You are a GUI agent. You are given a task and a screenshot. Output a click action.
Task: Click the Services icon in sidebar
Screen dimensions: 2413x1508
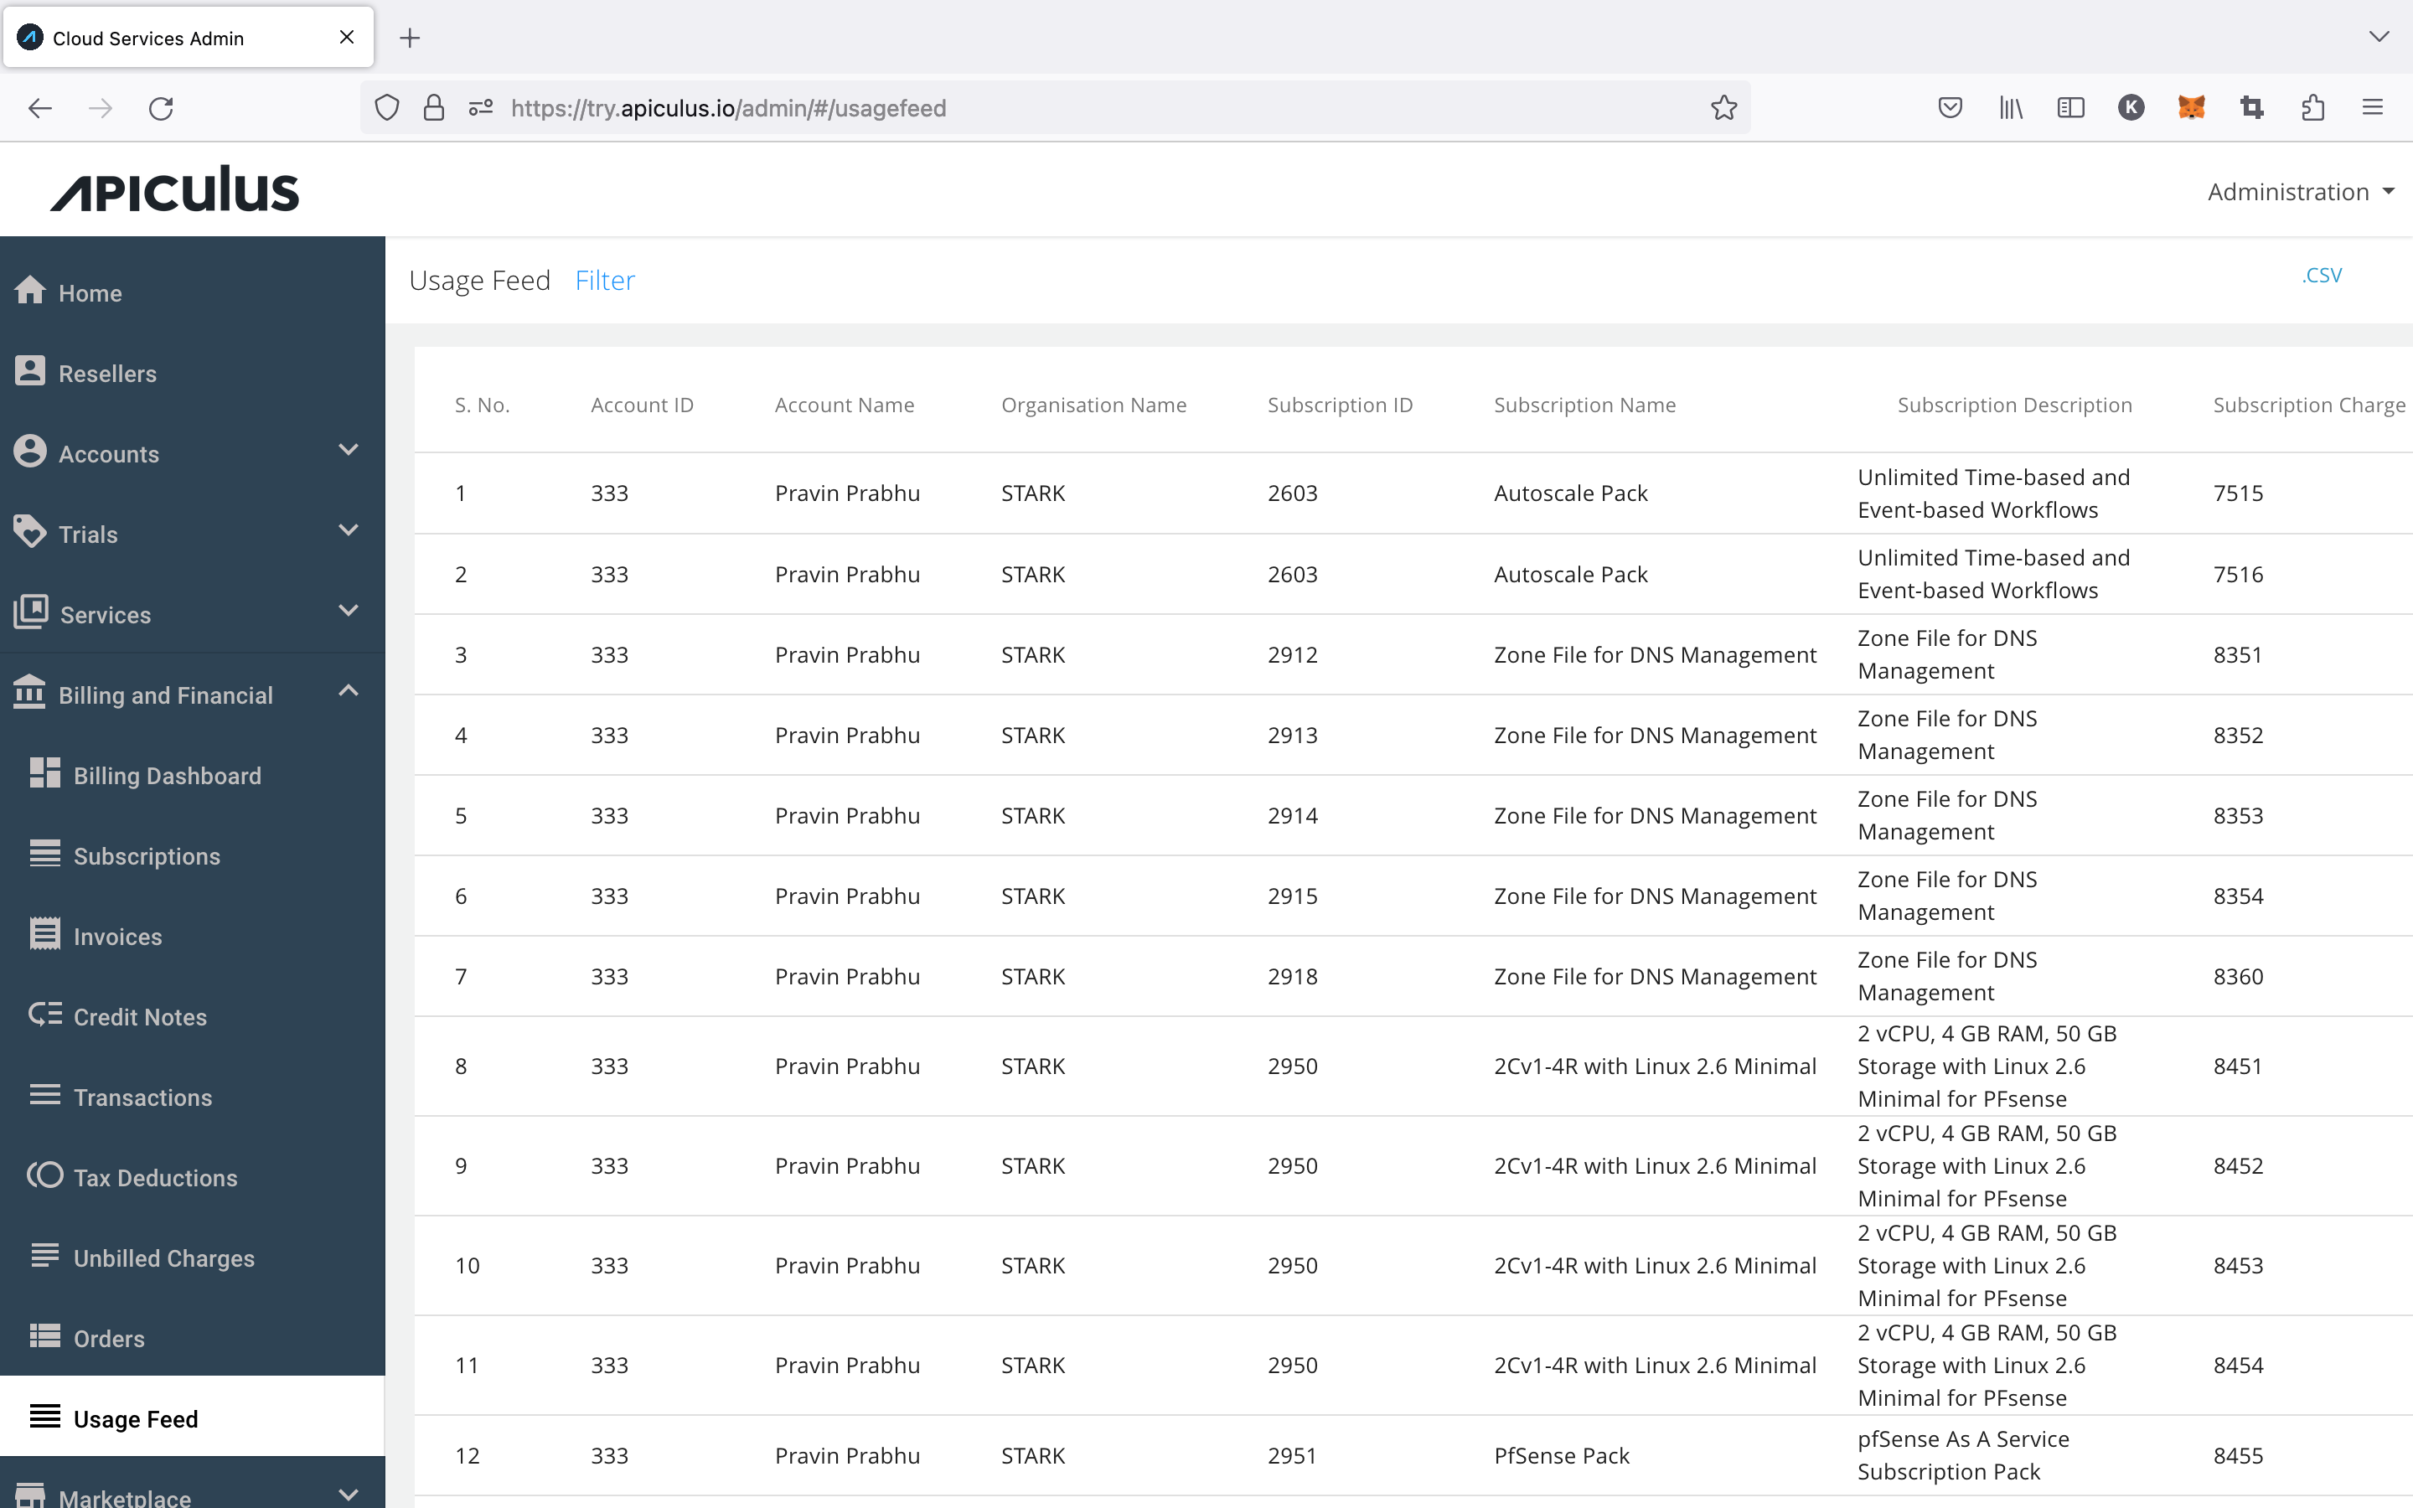34,612
